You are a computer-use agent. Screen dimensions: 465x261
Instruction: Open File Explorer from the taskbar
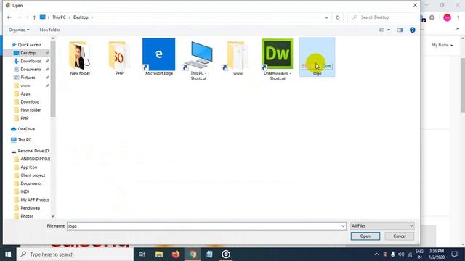(x=159, y=254)
